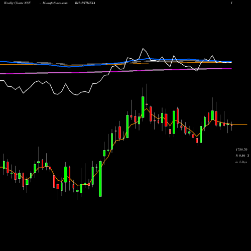Image resolution: width=251 pixels, height=251 pixels.
Task: Click the peak of the white indicator line
Action: point(143,49)
